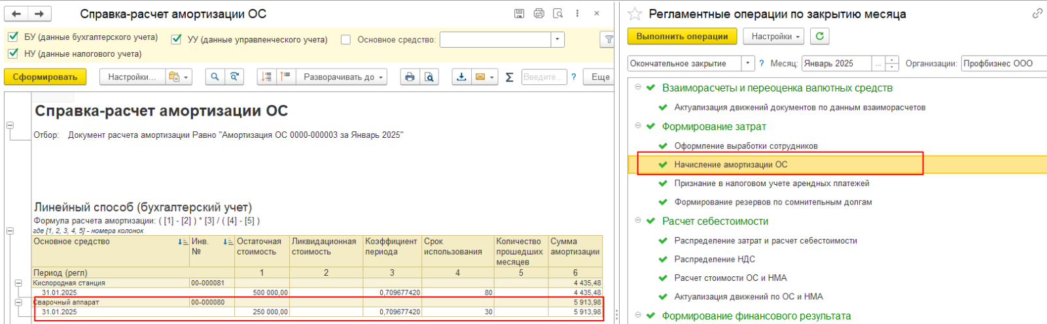Select Начисление амортизации ОС operation
The height and width of the screenshot is (324, 1047).
(730, 165)
